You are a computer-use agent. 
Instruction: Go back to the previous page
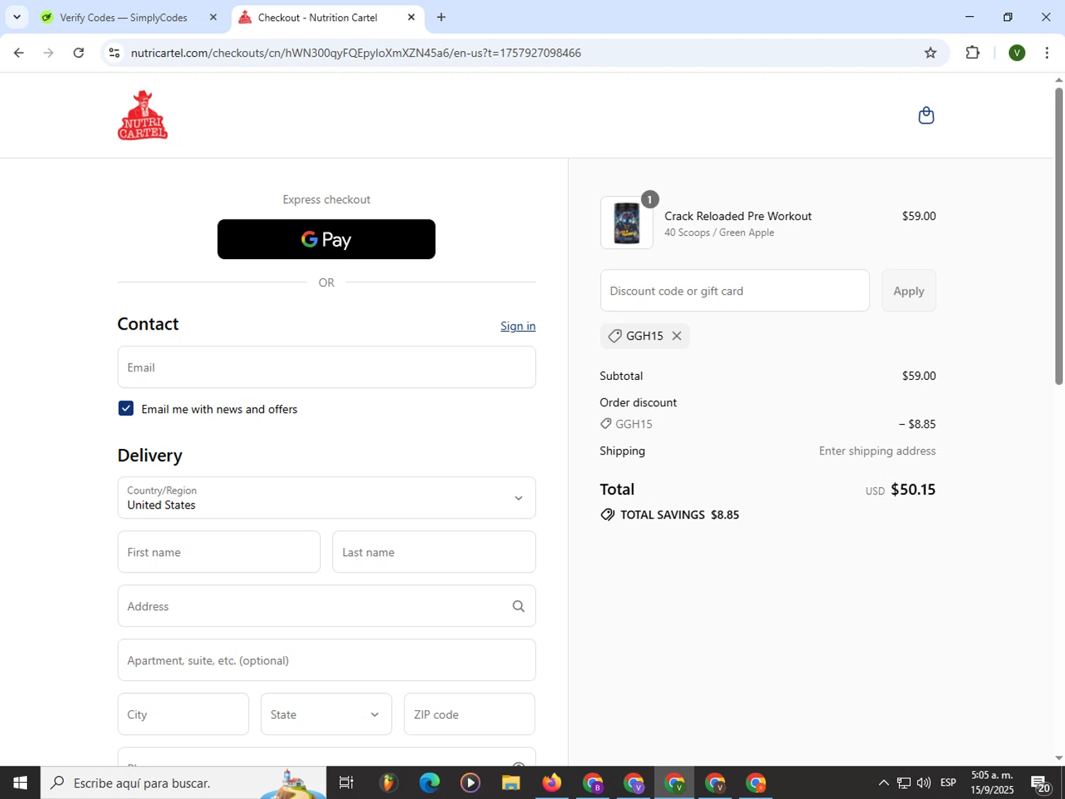click(x=19, y=53)
